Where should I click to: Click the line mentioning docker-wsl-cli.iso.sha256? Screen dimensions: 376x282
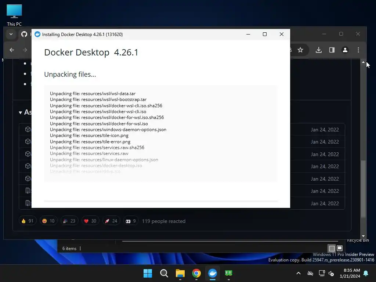coord(106,105)
